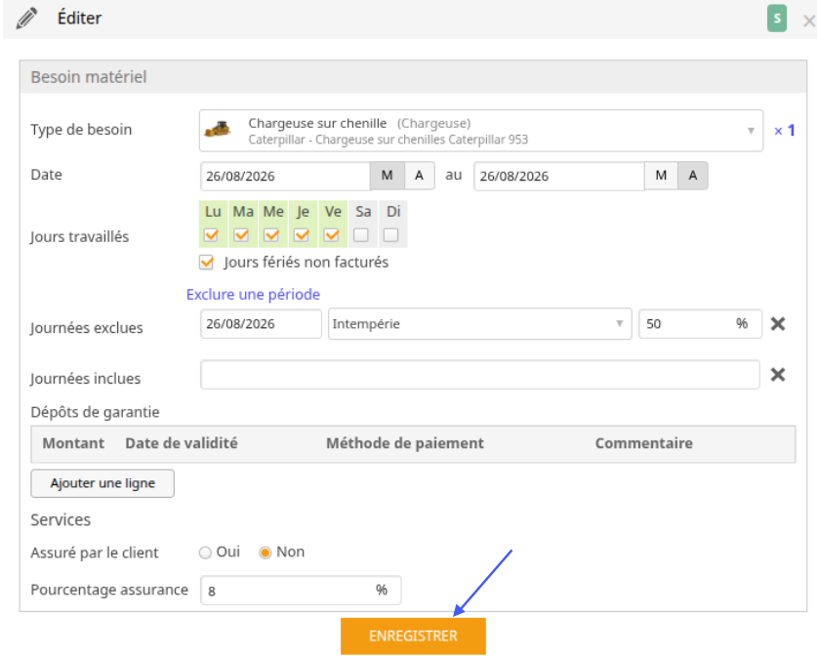Click the Services section label
The width and height of the screenshot is (817, 656).
click(x=61, y=520)
